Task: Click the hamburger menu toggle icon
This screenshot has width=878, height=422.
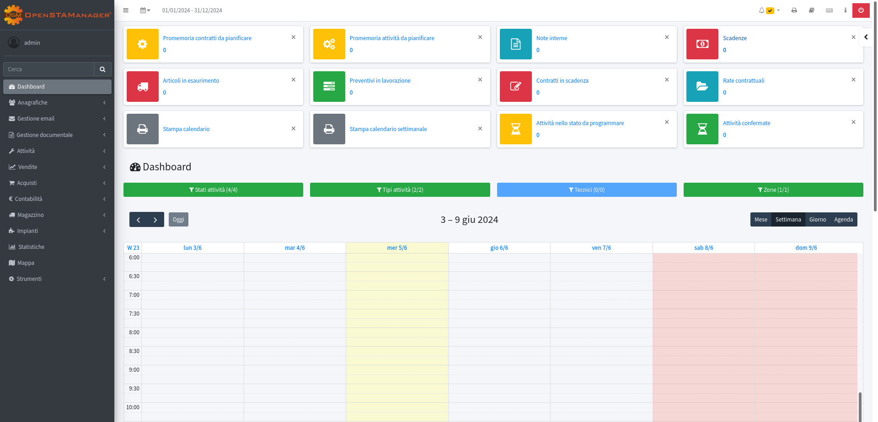Action: point(126,10)
